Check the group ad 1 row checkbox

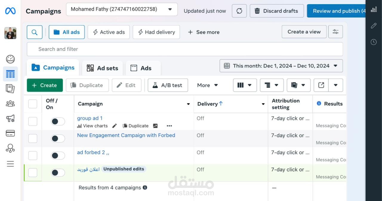[33, 121]
